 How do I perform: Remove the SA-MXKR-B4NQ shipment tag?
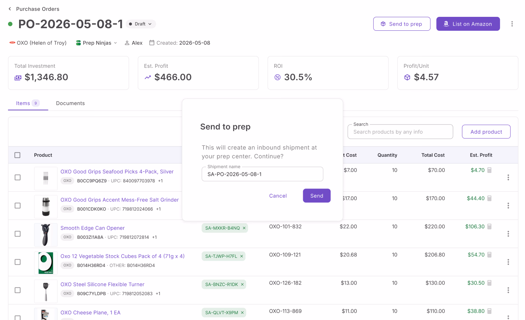tap(244, 228)
